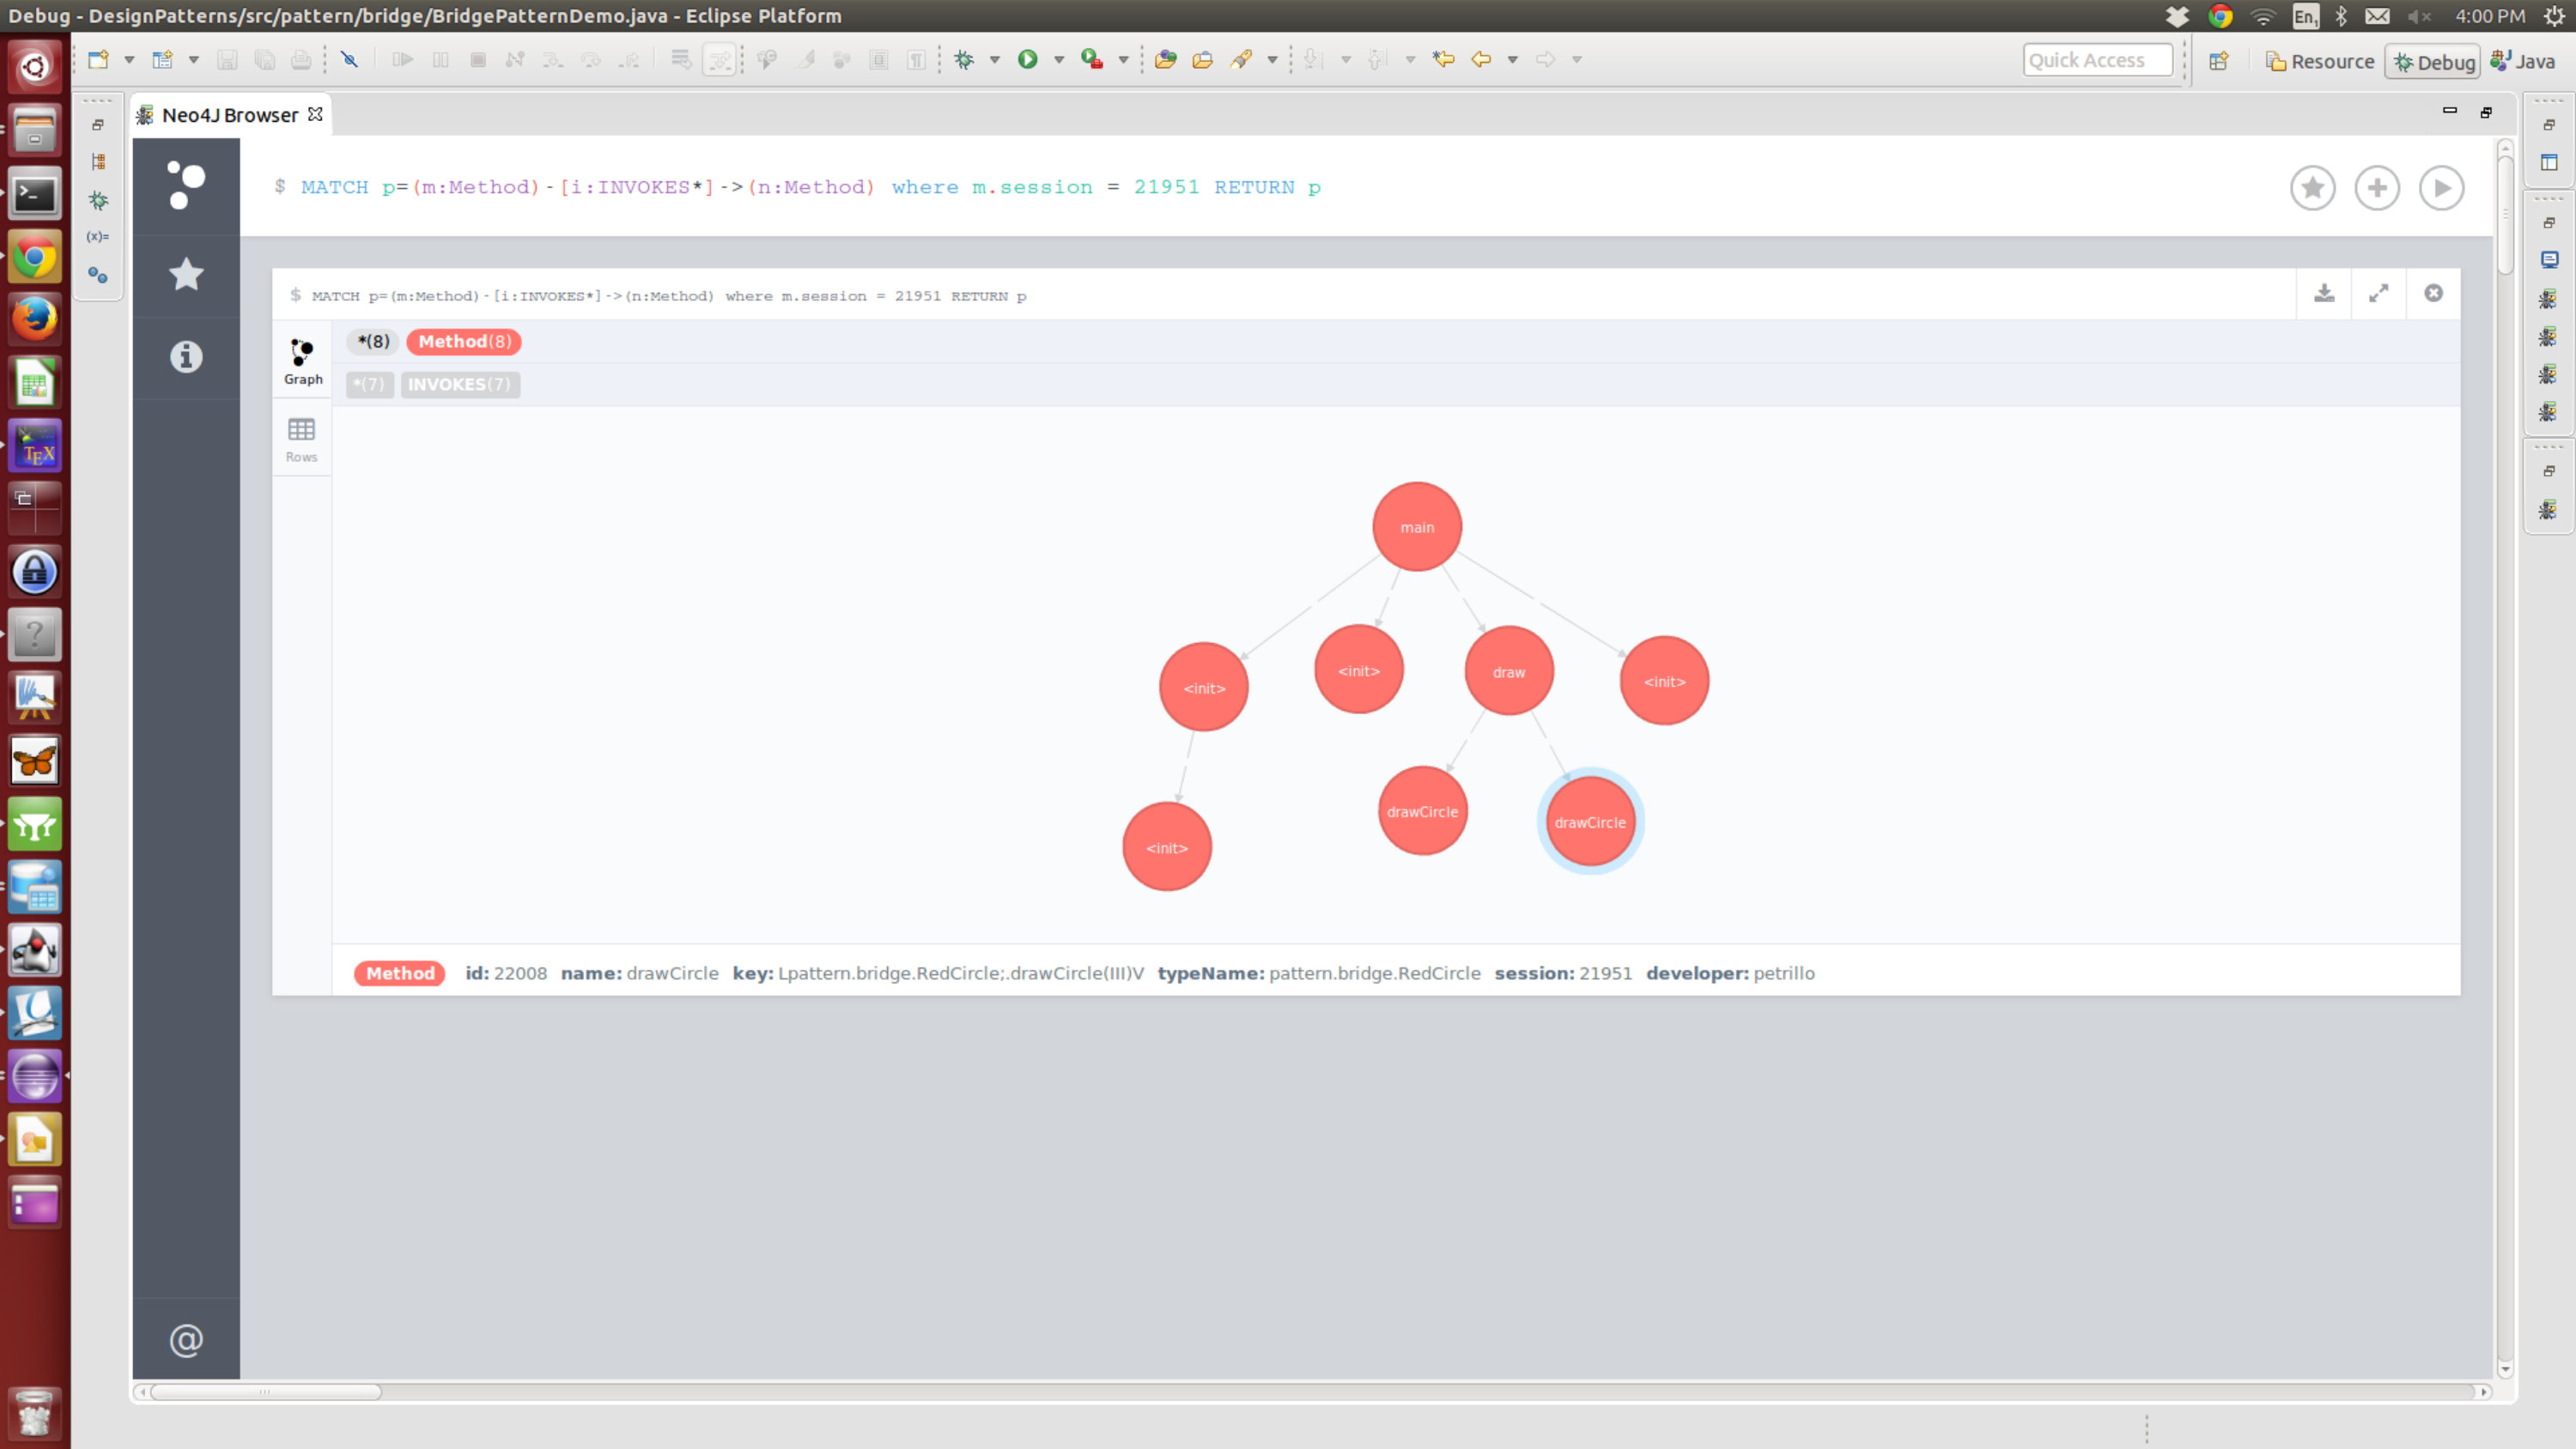The image size is (2576, 1449).
Task: Expand the result frame to fullscreen
Action: click(x=2378, y=293)
